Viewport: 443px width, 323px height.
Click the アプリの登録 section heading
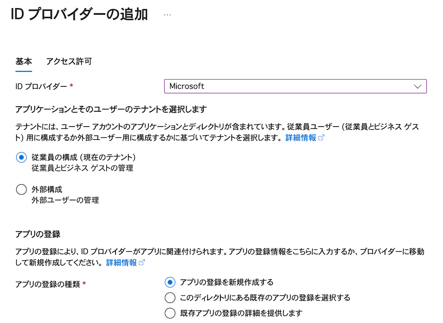(38, 234)
